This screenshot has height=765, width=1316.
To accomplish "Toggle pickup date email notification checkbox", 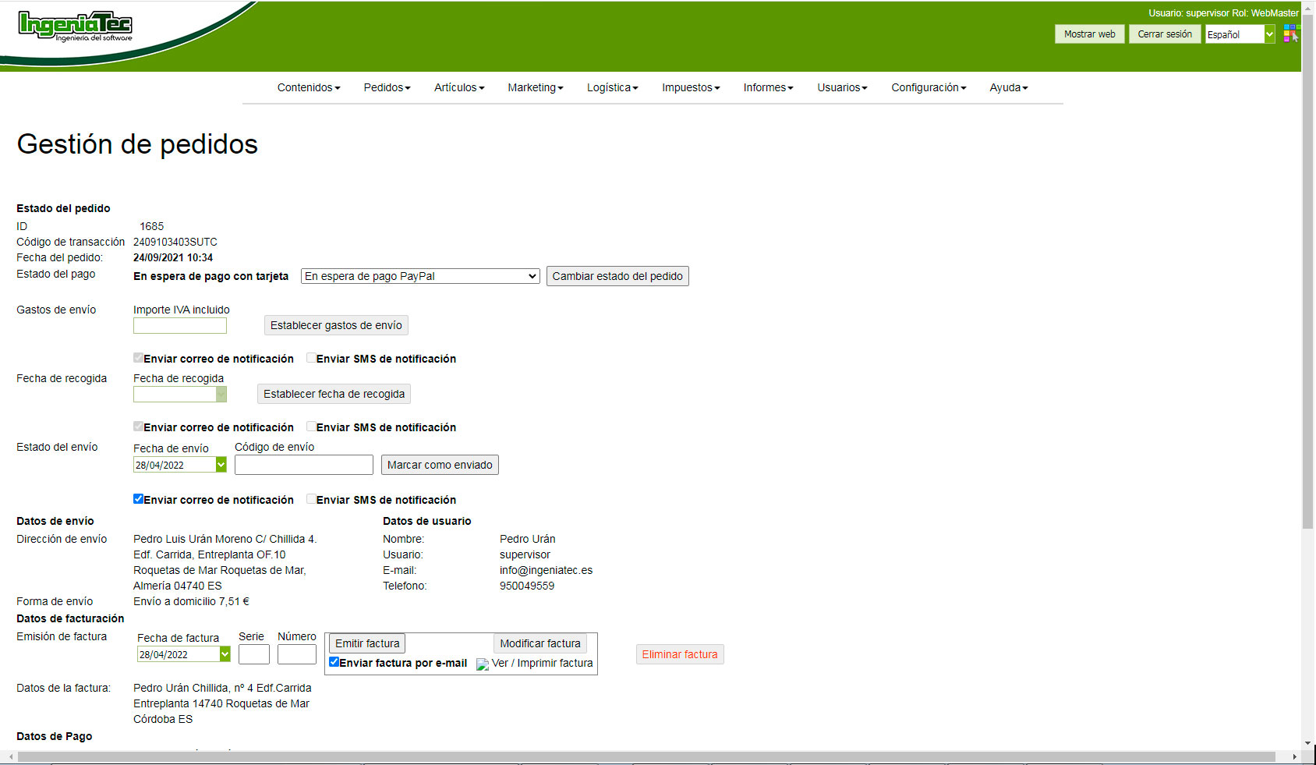I will pyautogui.click(x=138, y=427).
